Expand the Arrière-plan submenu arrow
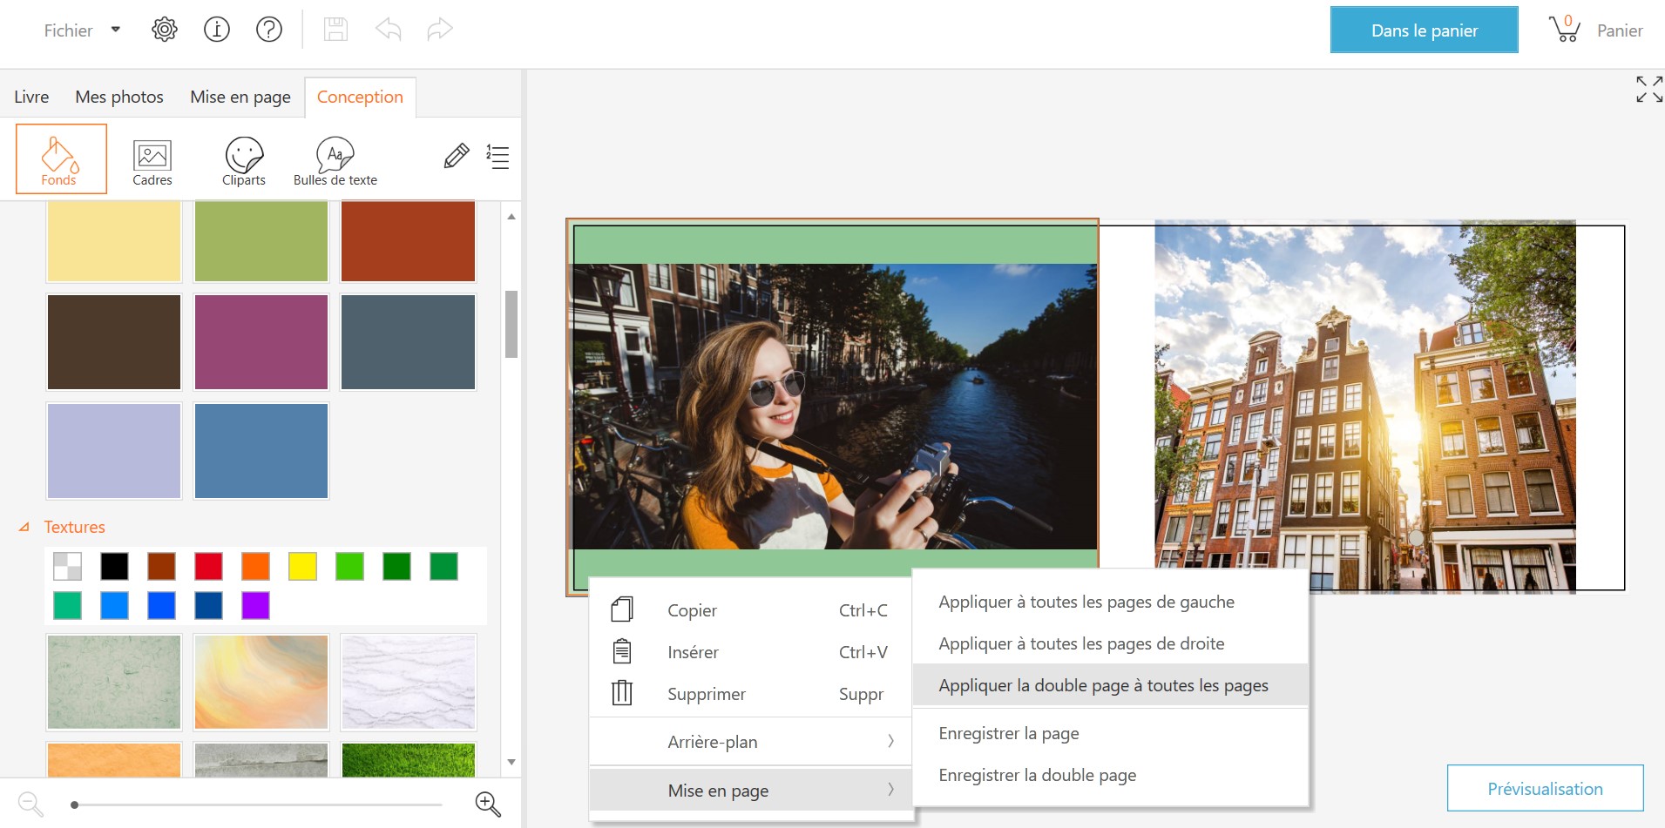This screenshot has width=1665, height=828. (x=890, y=741)
